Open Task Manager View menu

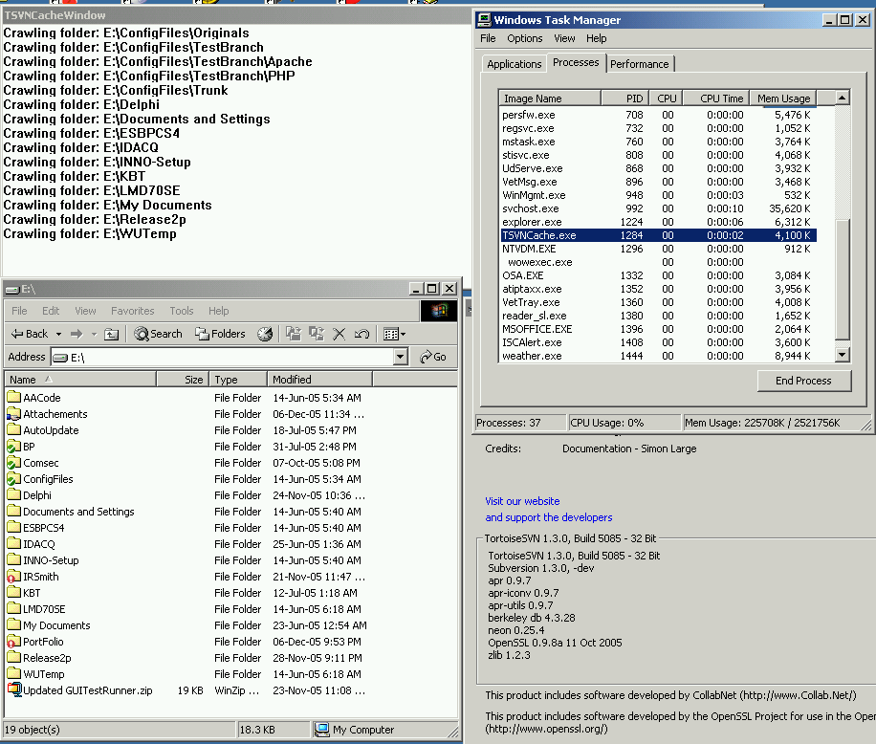tap(564, 38)
